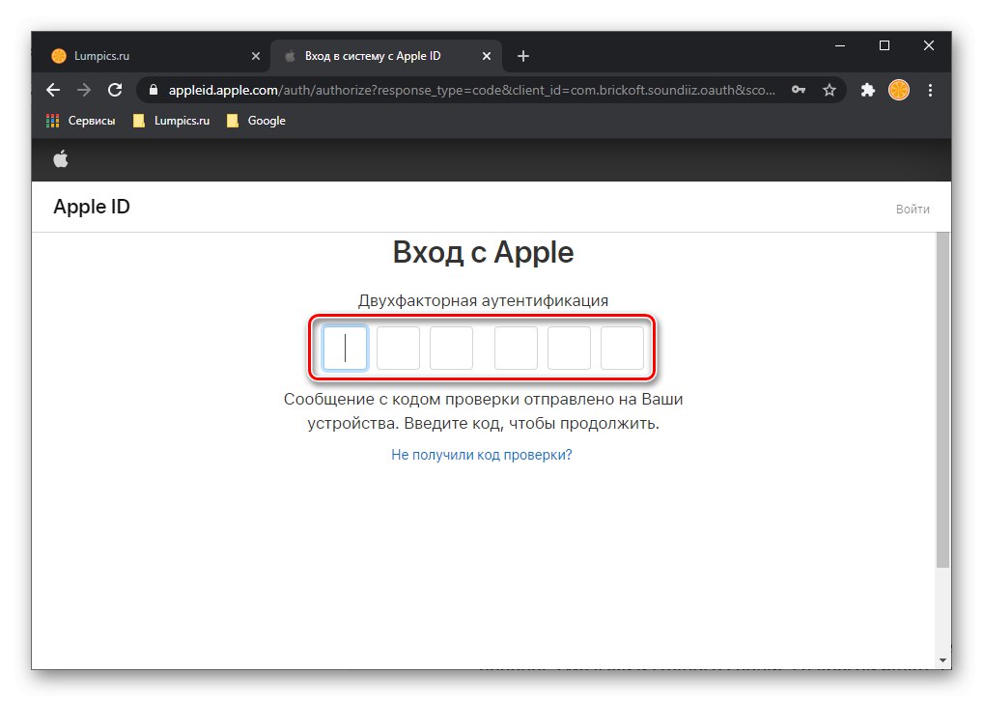
Task: Open the Сервисы apps shortcut
Action: coord(80,121)
